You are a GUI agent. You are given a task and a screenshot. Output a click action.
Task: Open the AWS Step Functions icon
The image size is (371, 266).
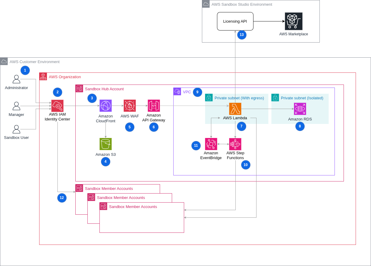tap(235, 144)
